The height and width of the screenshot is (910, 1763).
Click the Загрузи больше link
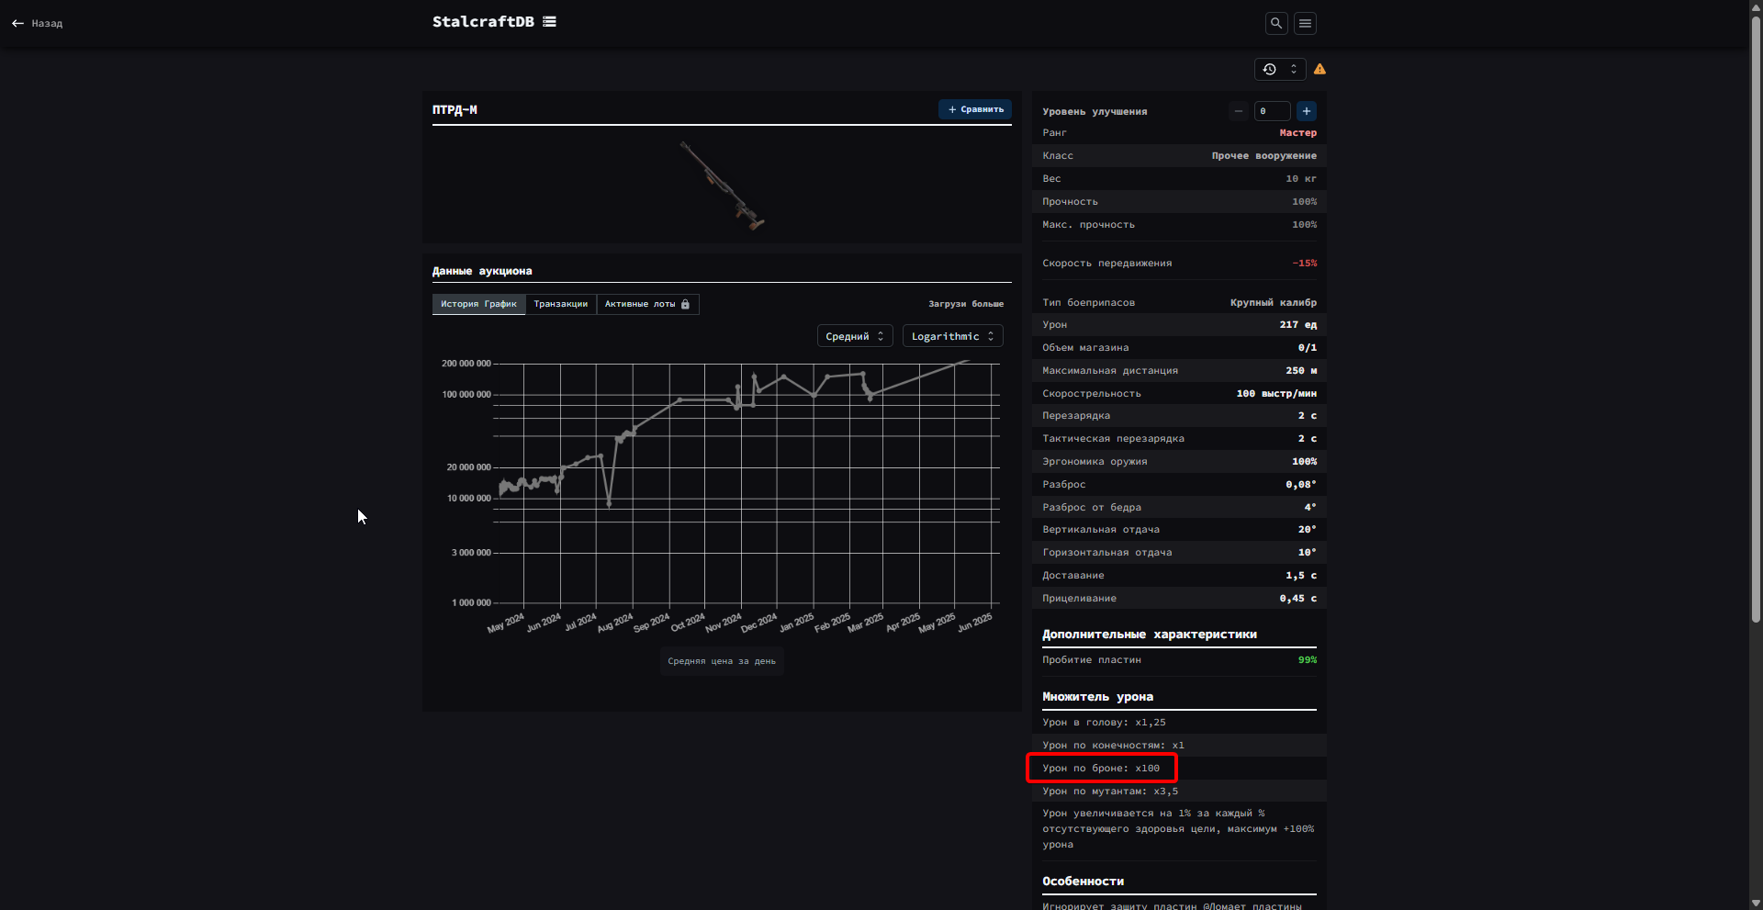[x=965, y=304]
